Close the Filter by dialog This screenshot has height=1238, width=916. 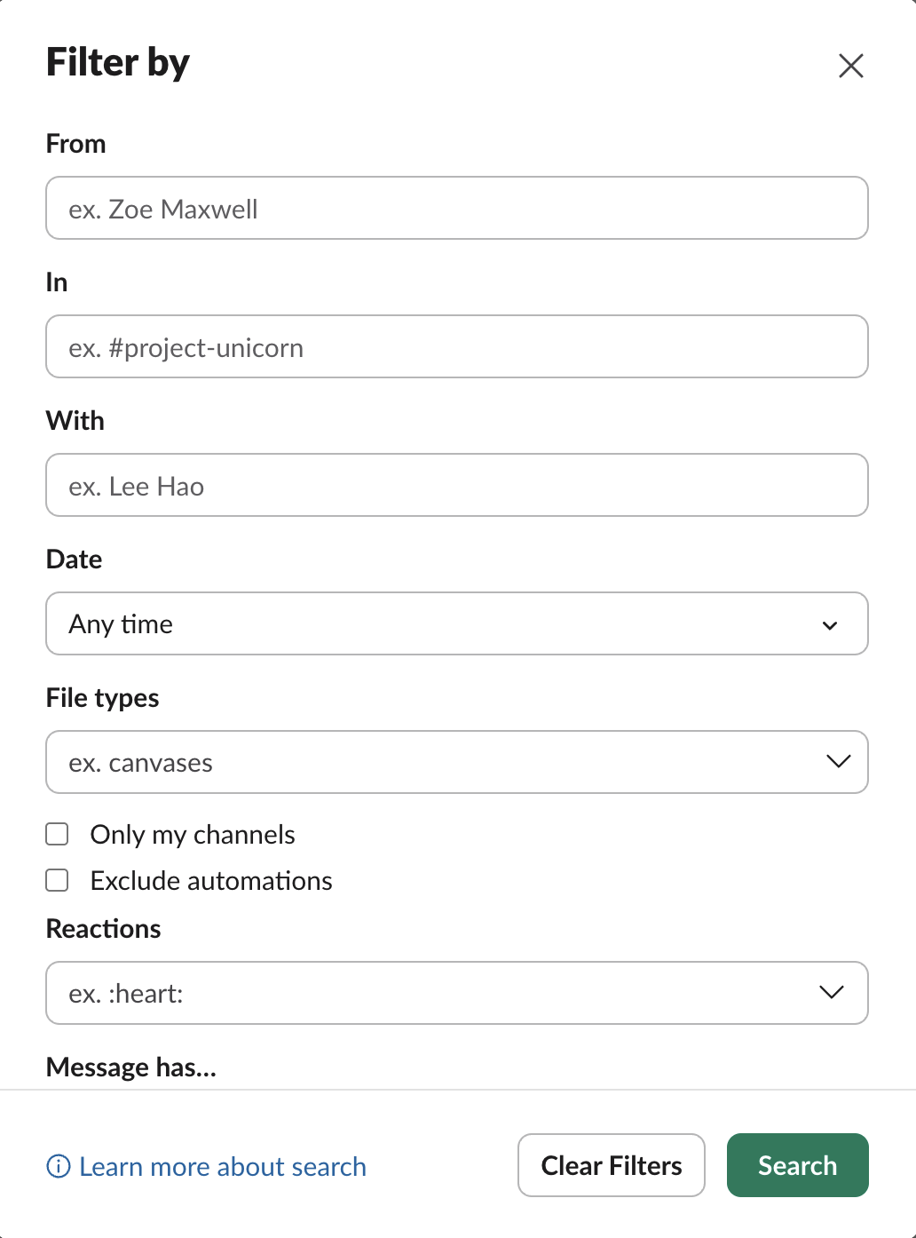click(x=850, y=66)
